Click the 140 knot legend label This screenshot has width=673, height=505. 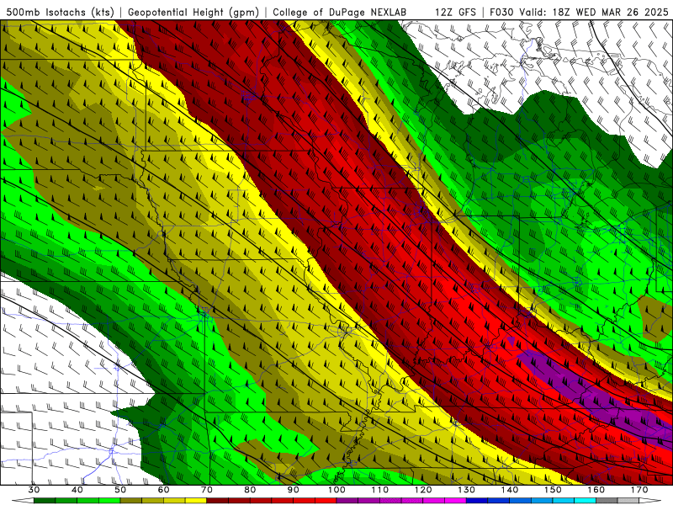[x=510, y=490]
